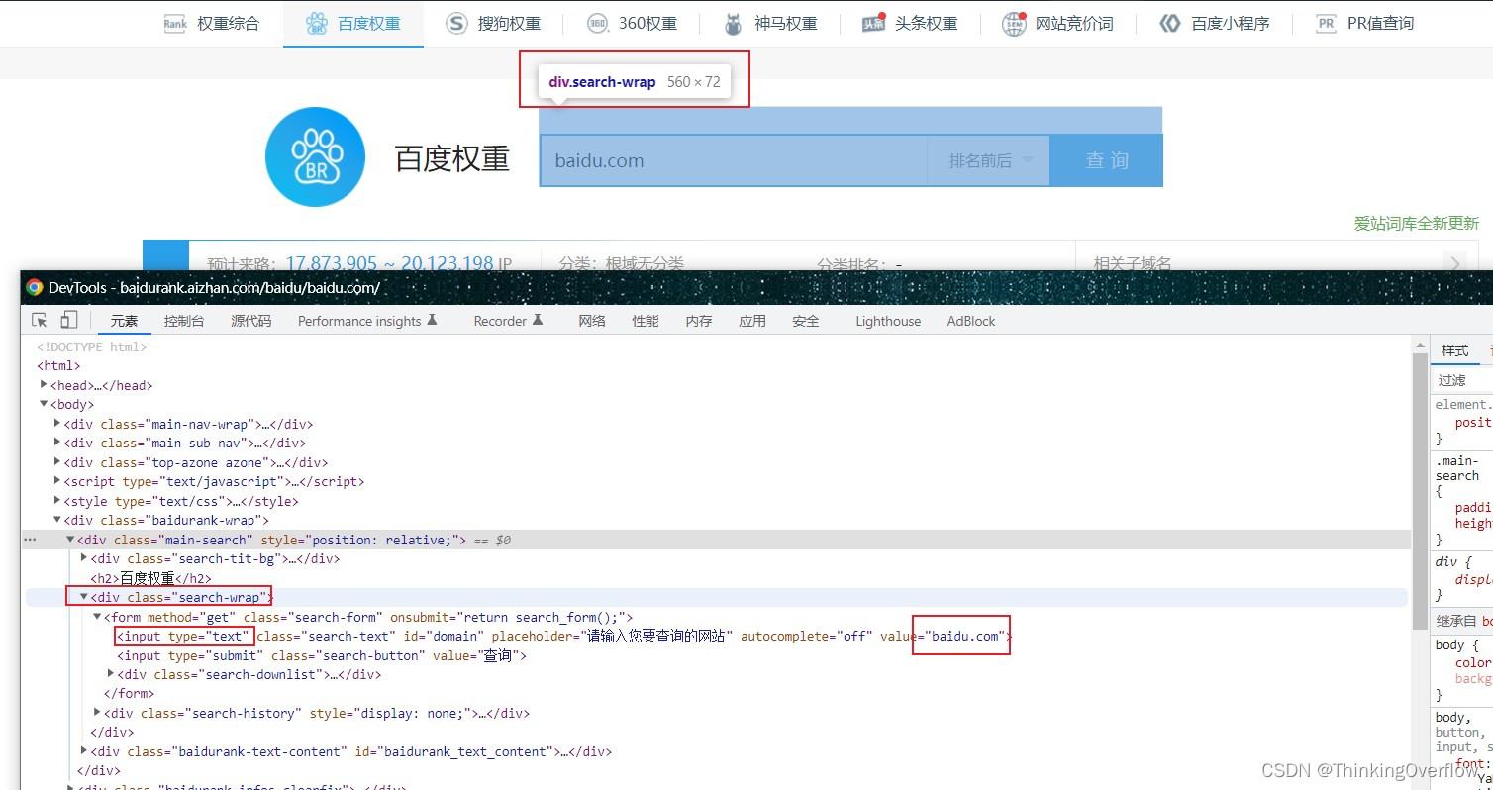Select the form method="get" line
This screenshot has width=1493, height=790.
point(368,617)
